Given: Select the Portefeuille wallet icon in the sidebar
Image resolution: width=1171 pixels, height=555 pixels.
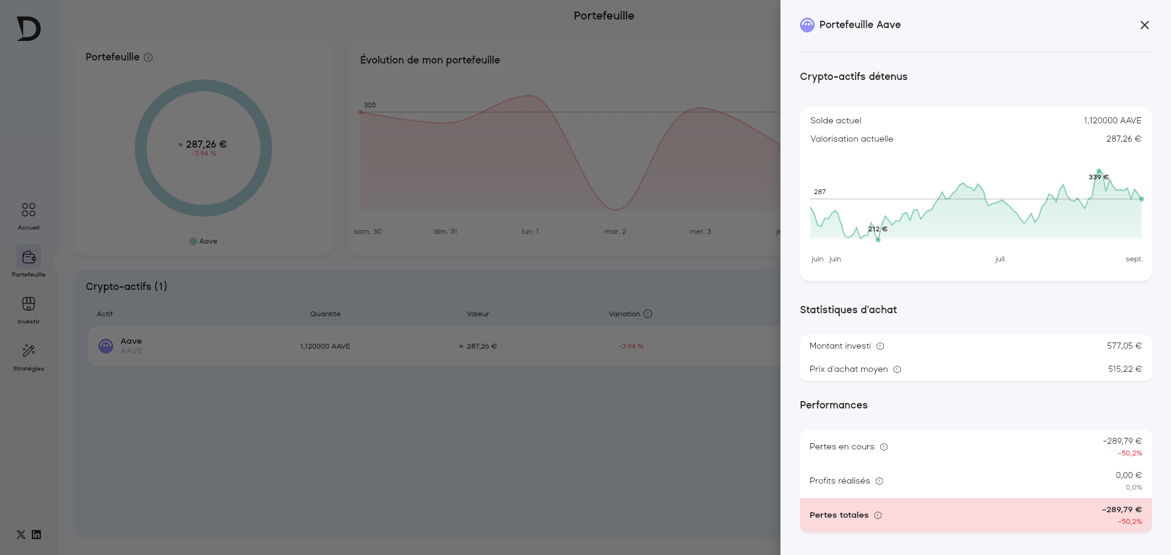Looking at the screenshot, I should pyautogui.click(x=29, y=257).
